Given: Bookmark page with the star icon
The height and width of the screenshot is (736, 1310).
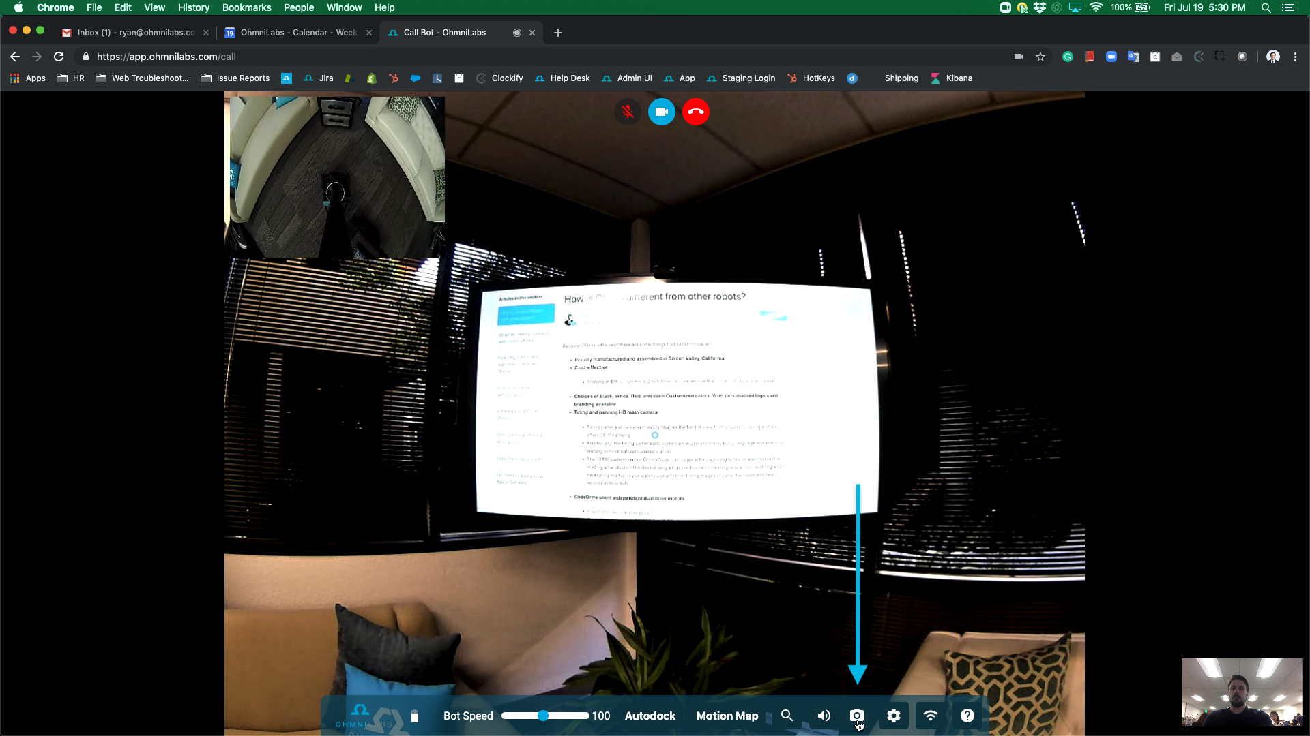Looking at the screenshot, I should [1040, 57].
